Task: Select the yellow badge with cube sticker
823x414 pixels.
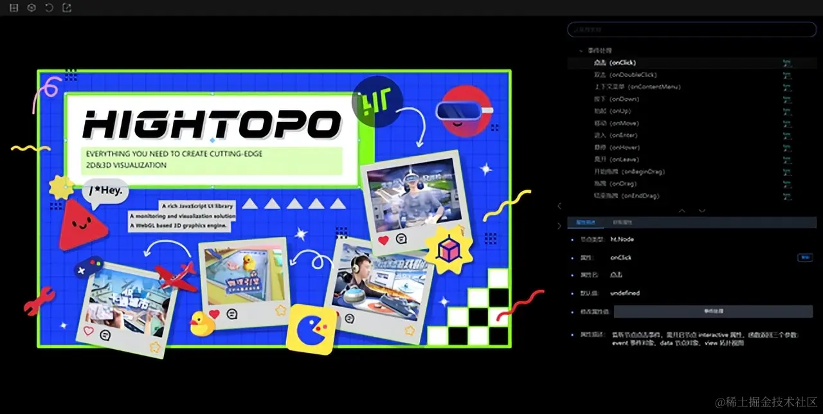Action: pyautogui.click(x=449, y=249)
